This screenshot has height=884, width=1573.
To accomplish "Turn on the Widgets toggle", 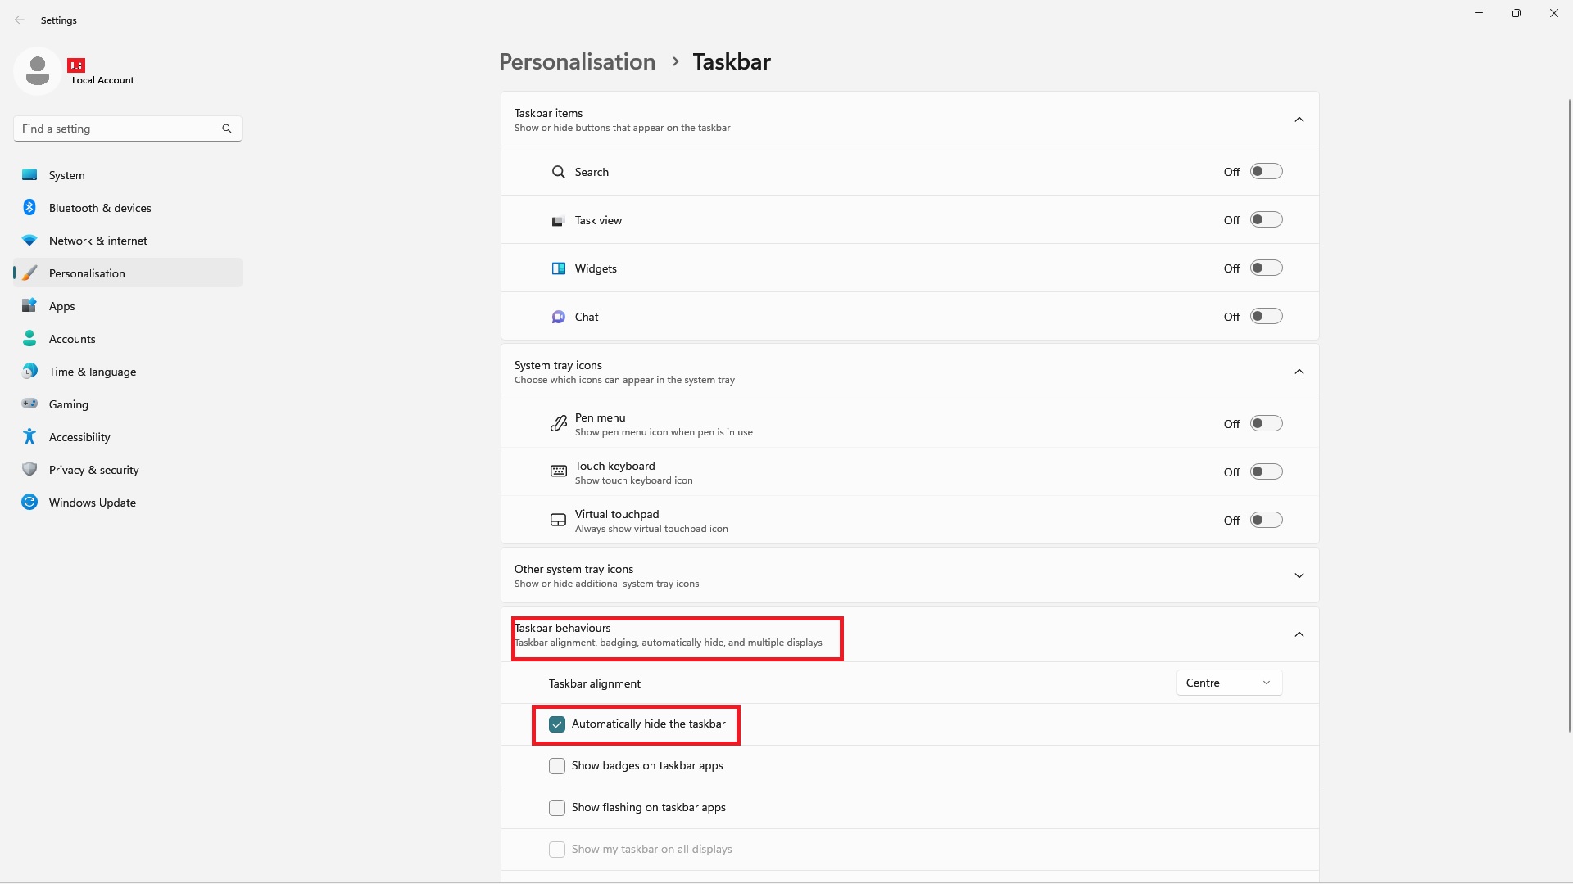I will pyautogui.click(x=1266, y=268).
